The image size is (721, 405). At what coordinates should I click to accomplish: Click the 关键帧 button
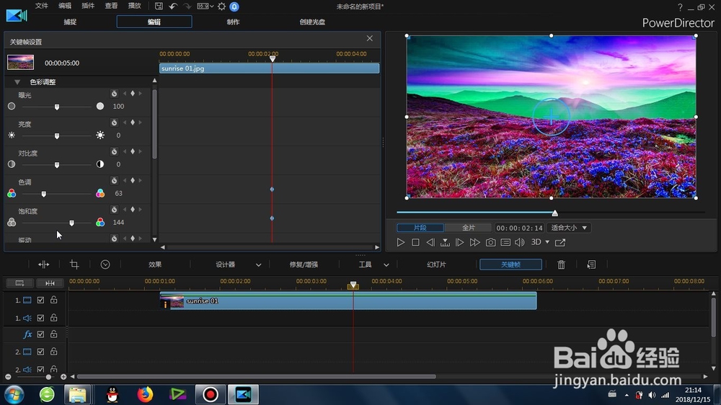[x=510, y=264]
